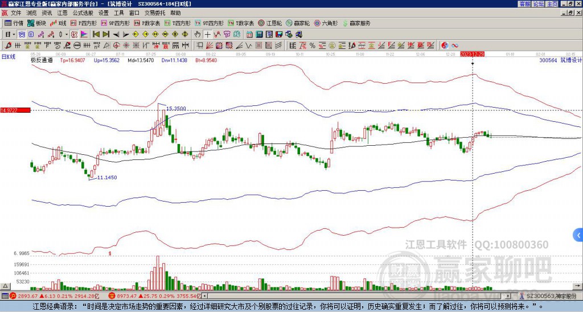Open the 行情 market quotes view
The width and height of the screenshot is (583, 312).
click(14, 23)
